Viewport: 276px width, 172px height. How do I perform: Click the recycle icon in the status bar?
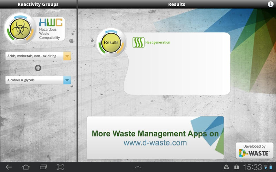pos(226,167)
